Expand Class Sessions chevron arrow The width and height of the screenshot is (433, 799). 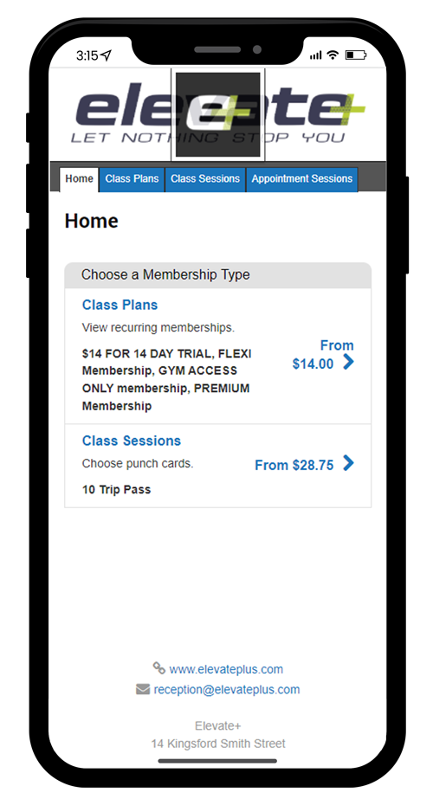348,463
